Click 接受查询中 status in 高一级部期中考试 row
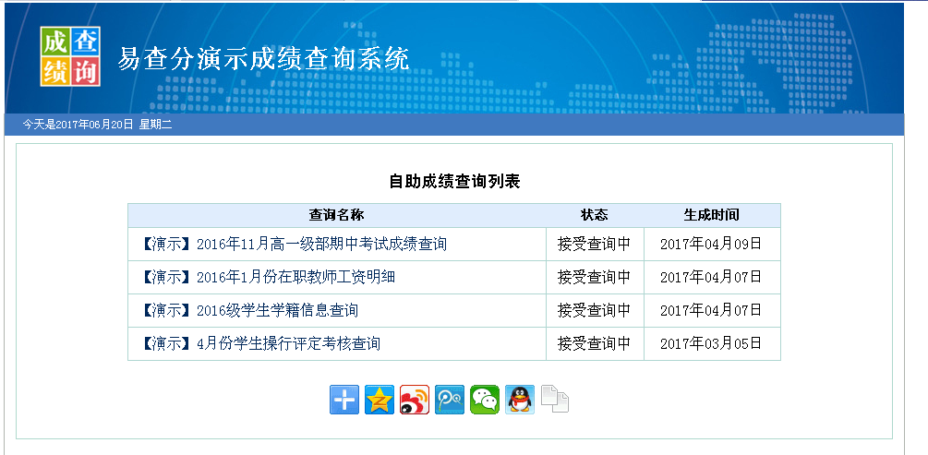This screenshot has width=928, height=455. (x=595, y=244)
